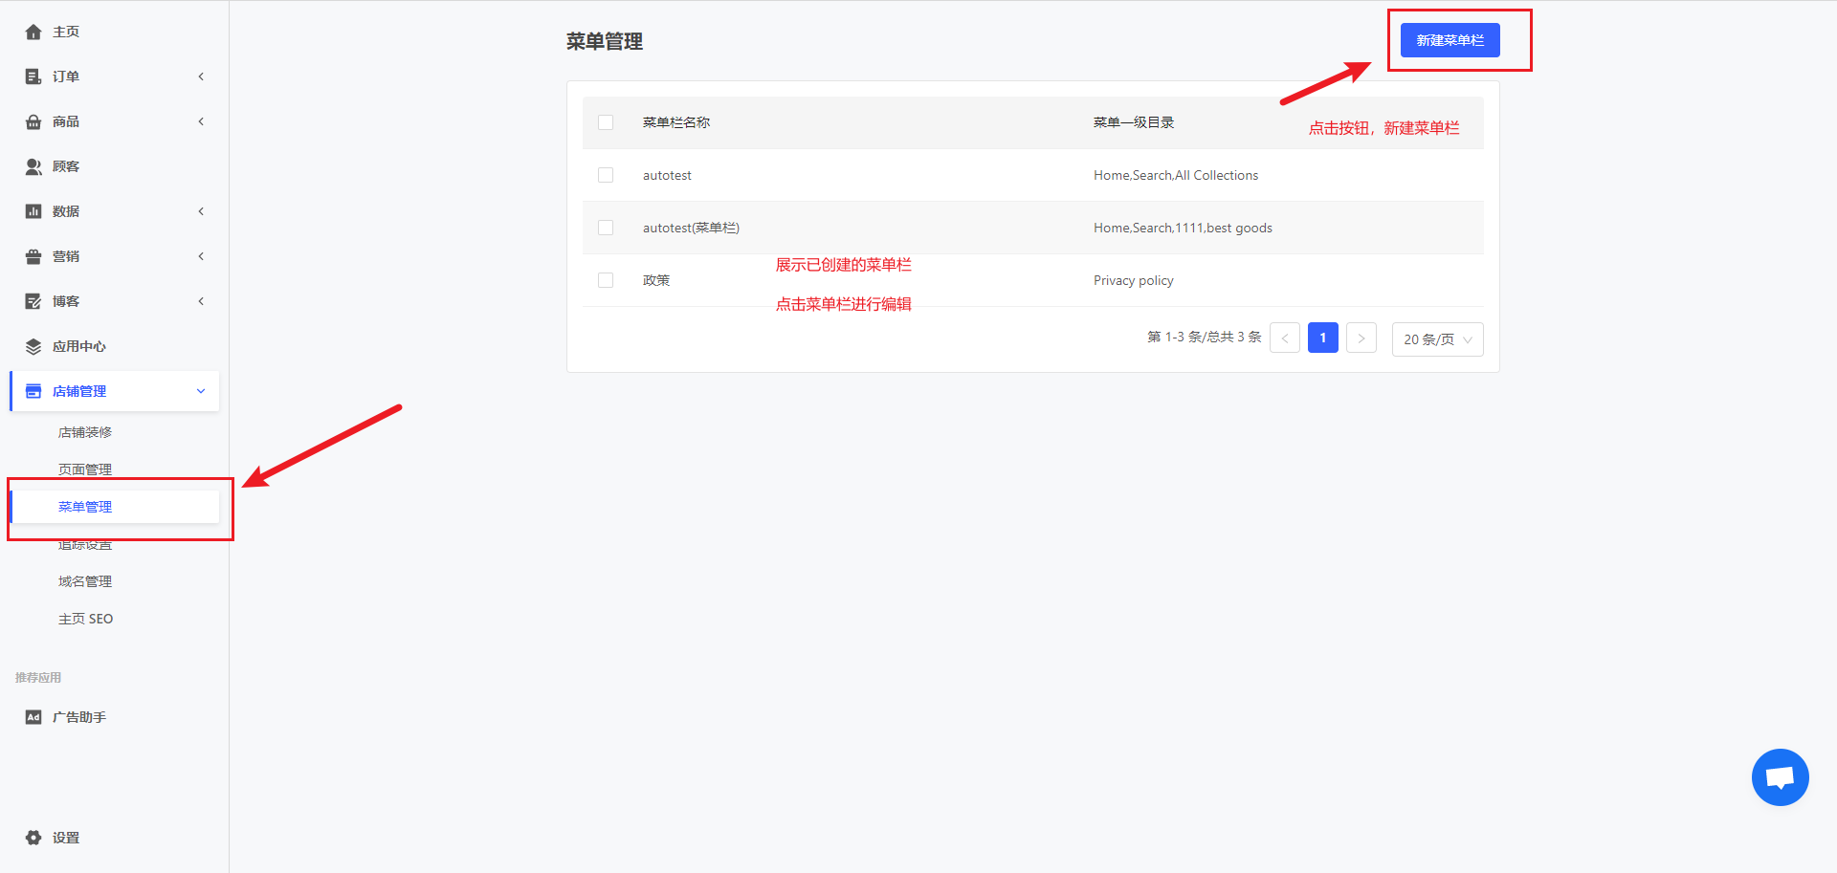Click 设置 label in sidebar
Screen dimensions: 1837x873
pos(66,838)
